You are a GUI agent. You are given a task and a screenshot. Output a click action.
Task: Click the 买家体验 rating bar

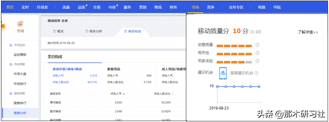pyautogui.click(x=234, y=62)
